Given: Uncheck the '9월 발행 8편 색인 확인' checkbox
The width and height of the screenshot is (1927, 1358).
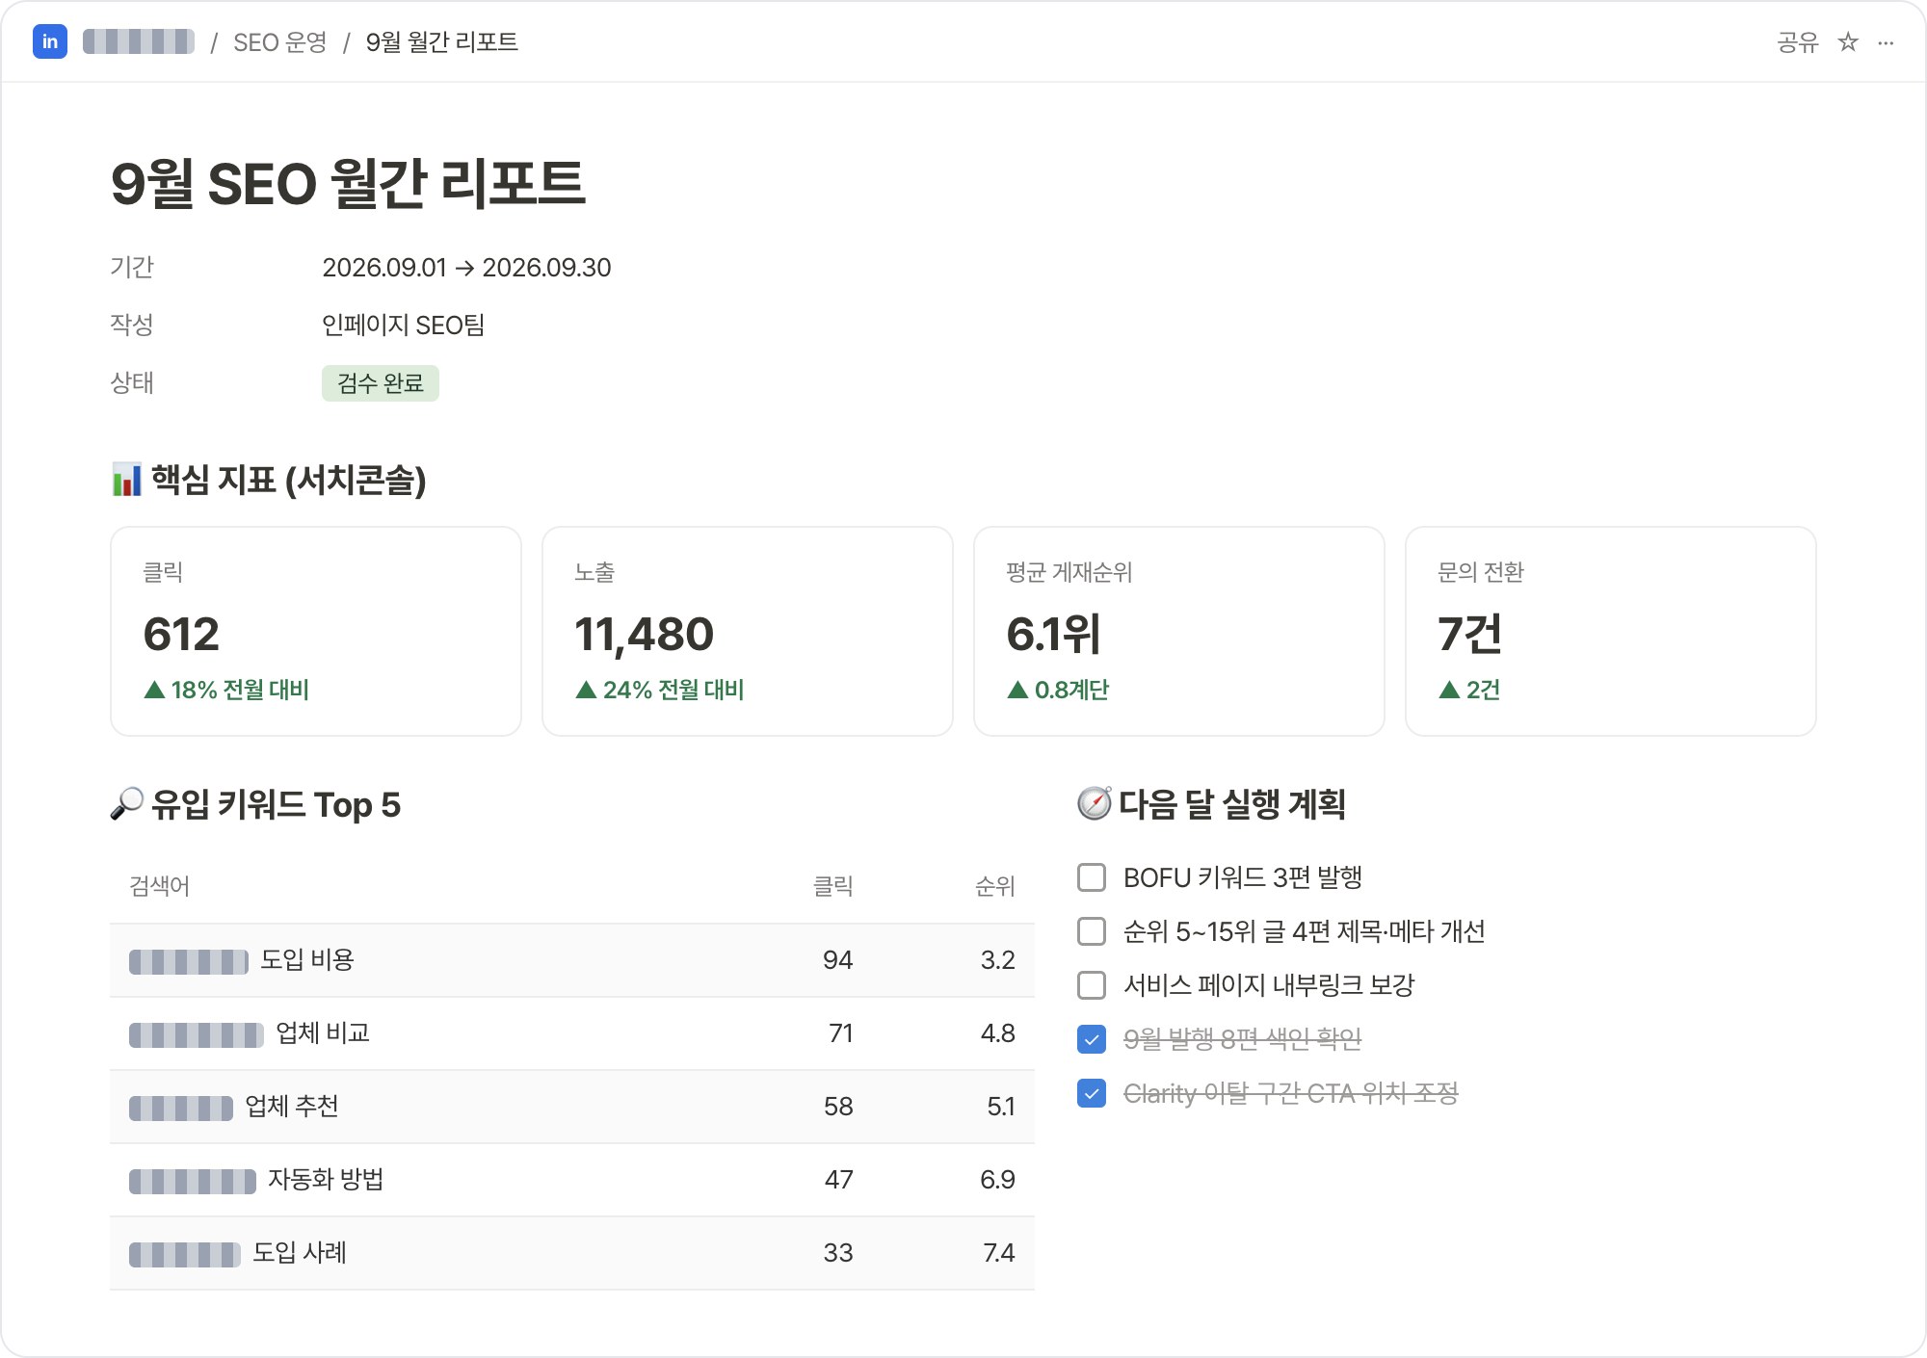Looking at the screenshot, I should click(1092, 1039).
